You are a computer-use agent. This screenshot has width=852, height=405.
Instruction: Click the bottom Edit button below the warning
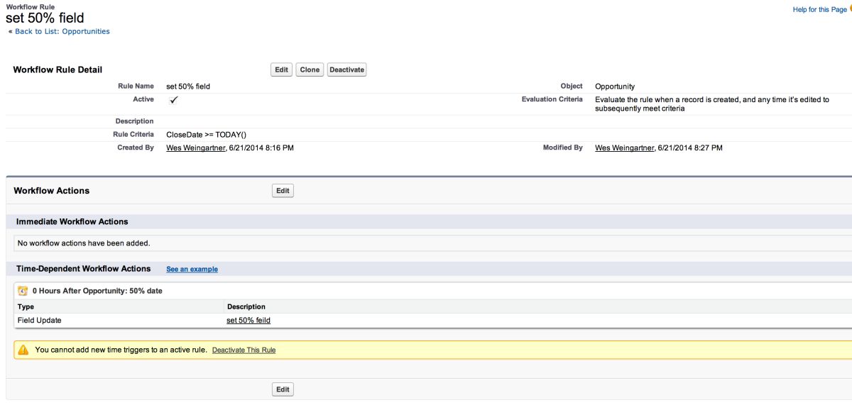(283, 389)
